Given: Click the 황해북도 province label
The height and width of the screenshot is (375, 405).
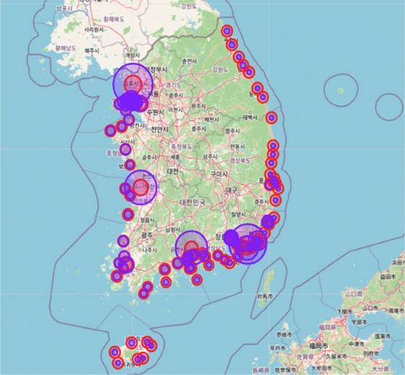Looking at the screenshot, I should pyautogui.click(x=114, y=19).
